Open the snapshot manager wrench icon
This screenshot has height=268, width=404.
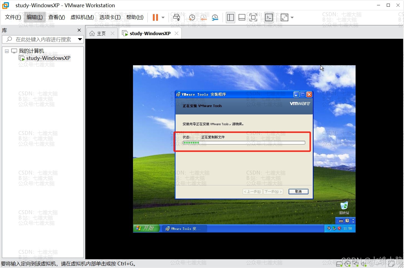[x=215, y=18]
